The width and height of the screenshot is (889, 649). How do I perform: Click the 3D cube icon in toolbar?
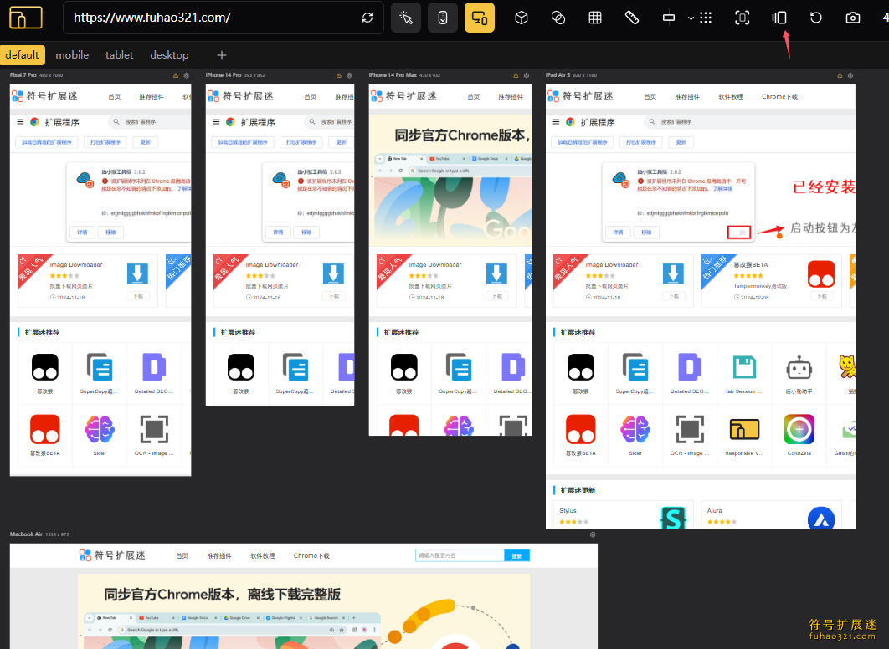522,18
